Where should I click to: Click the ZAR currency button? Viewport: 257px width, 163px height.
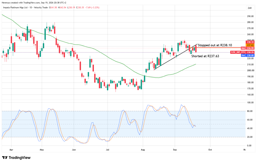pos(250,8)
